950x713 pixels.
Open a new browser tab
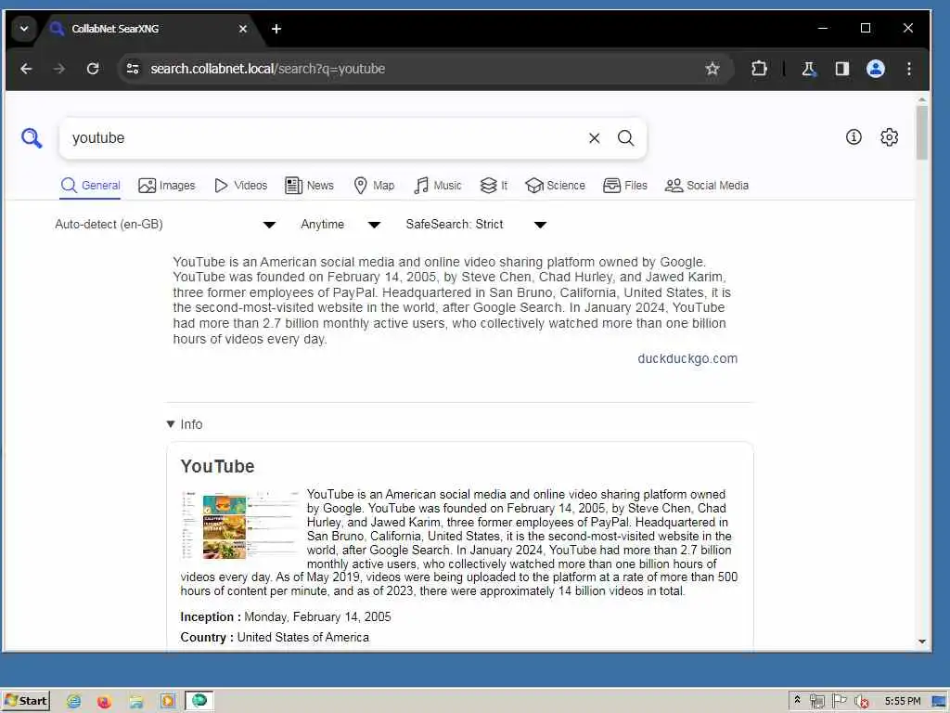pos(276,29)
